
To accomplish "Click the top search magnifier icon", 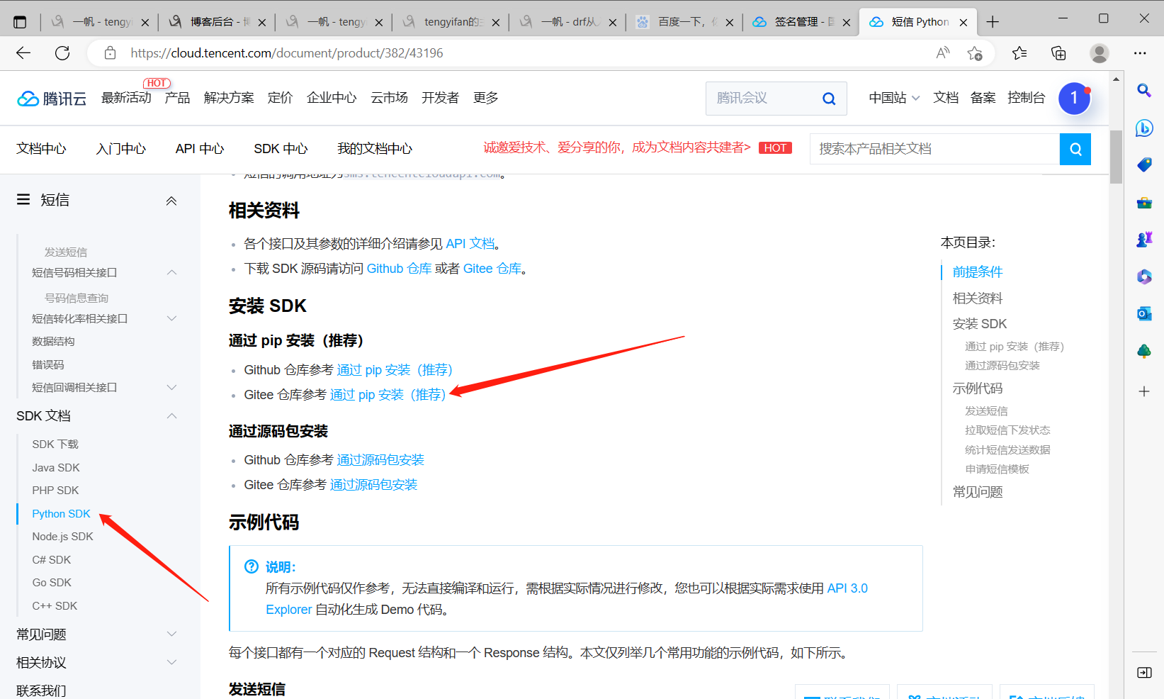I will click(829, 99).
